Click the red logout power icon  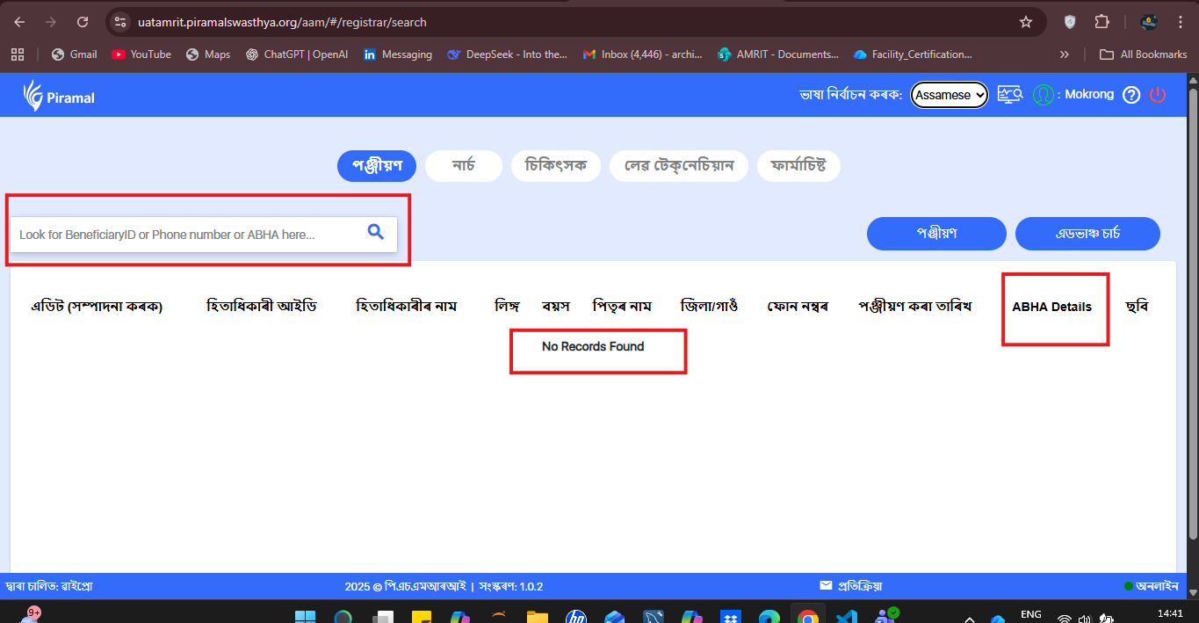coord(1157,95)
